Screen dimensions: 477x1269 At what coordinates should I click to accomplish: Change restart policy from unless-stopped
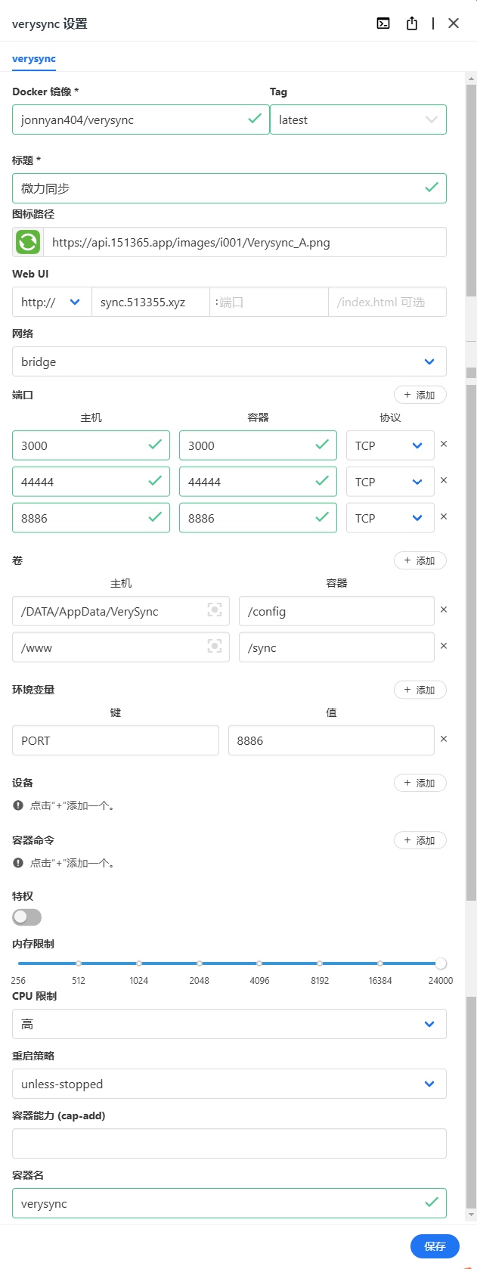[229, 1084]
